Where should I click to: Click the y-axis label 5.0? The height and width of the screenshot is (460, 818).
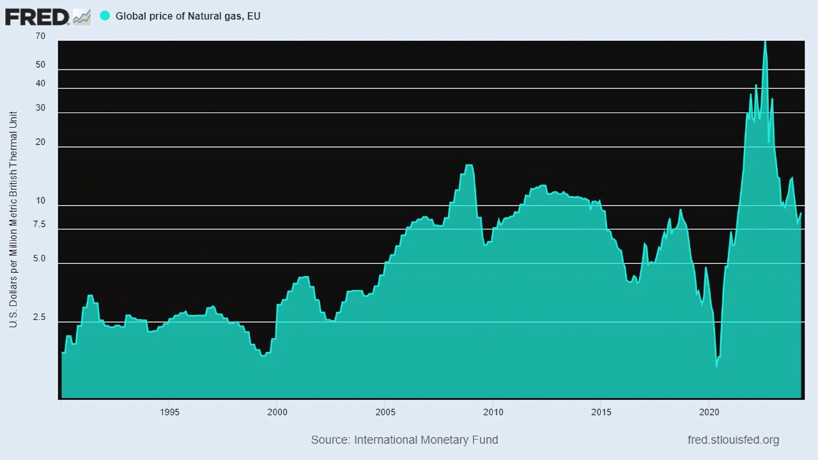pyautogui.click(x=40, y=258)
